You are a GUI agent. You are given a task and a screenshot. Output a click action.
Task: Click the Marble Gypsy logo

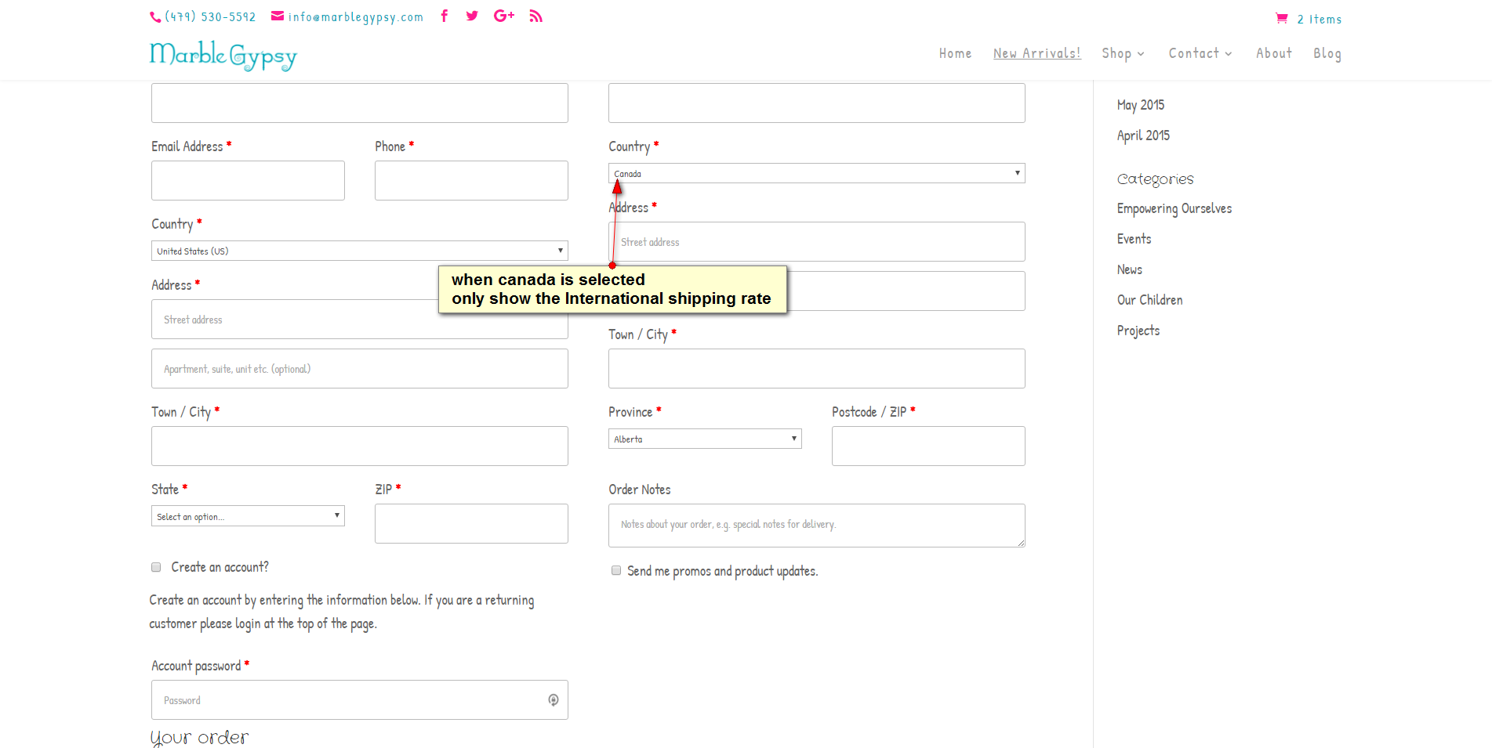coord(223,55)
